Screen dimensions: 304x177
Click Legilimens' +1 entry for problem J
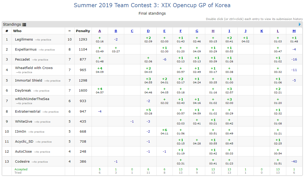[245, 38]
